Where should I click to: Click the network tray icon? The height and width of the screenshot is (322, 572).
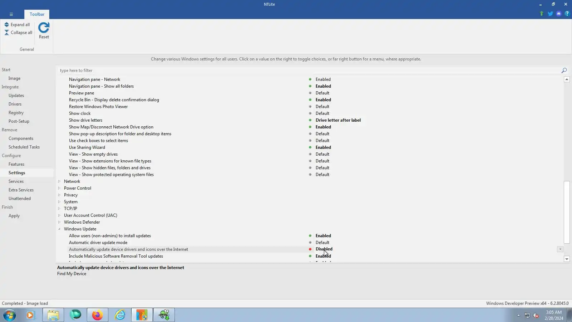coord(527,315)
